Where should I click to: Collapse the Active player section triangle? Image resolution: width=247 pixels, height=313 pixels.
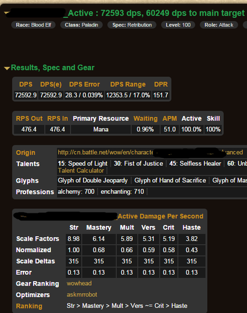click(7, 13)
